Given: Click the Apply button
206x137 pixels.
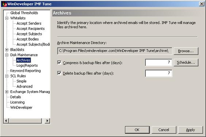Looking at the screenshot, I should coord(191,130).
